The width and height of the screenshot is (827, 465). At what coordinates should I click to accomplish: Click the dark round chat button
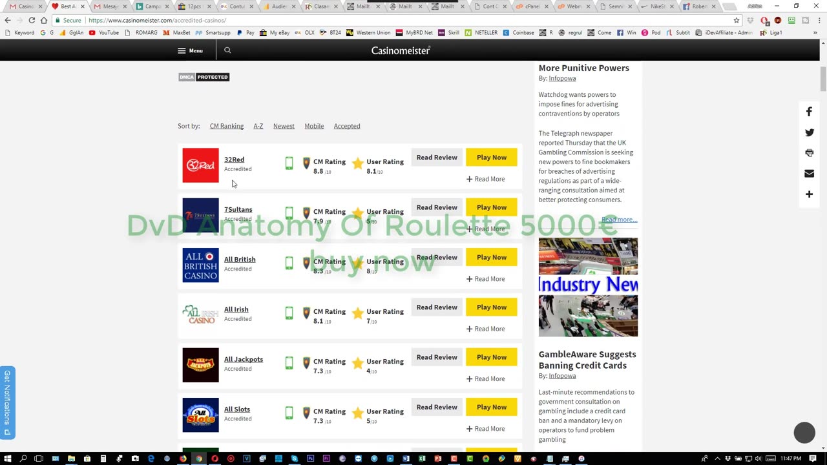pyautogui.click(x=804, y=433)
